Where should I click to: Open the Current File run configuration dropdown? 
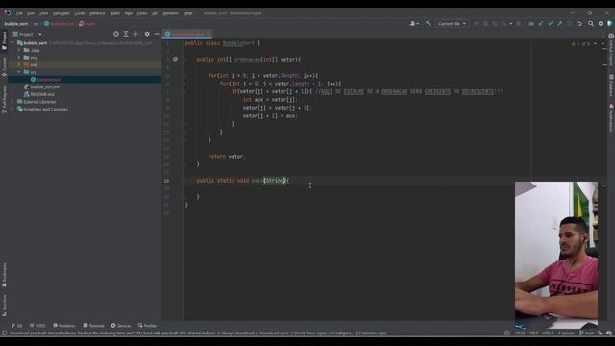coord(452,24)
